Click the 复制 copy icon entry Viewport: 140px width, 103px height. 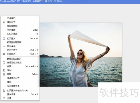20,70
